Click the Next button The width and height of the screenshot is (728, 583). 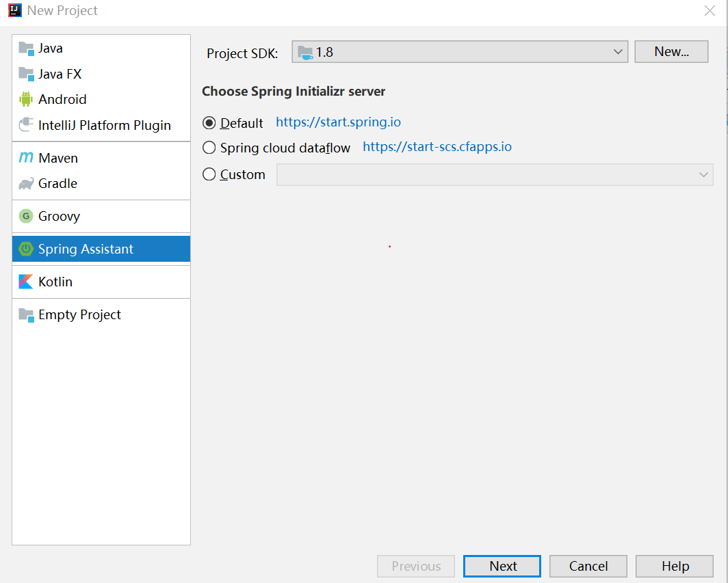[x=502, y=566]
